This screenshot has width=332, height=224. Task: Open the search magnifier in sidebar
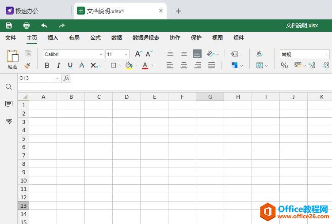pyautogui.click(x=9, y=86)
